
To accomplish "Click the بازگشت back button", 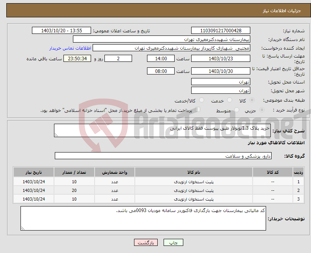I will (x=146, y=242).
